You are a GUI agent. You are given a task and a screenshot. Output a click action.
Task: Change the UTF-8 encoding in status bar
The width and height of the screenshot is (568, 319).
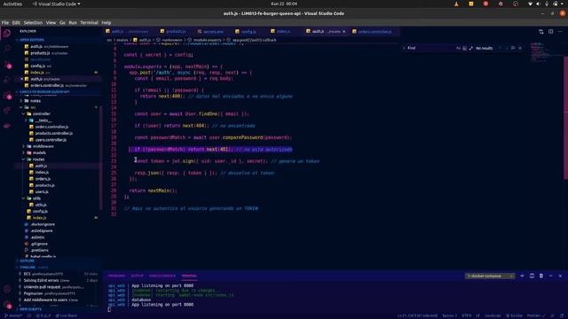[467, 315]
